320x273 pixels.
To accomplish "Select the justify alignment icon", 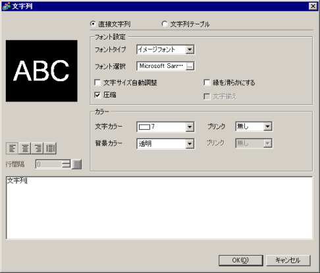I will (50, 148).
